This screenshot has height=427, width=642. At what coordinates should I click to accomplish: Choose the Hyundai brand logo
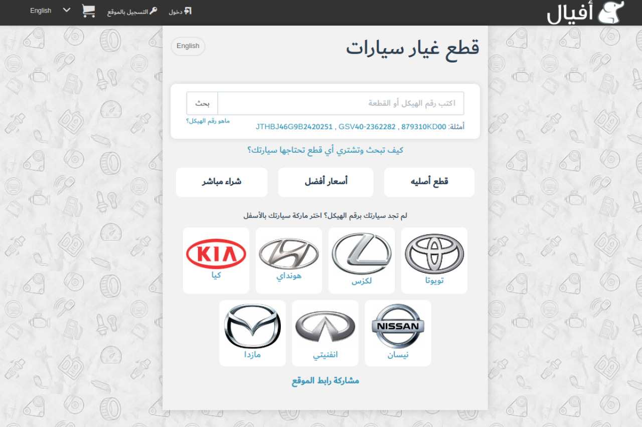[289, 254]
